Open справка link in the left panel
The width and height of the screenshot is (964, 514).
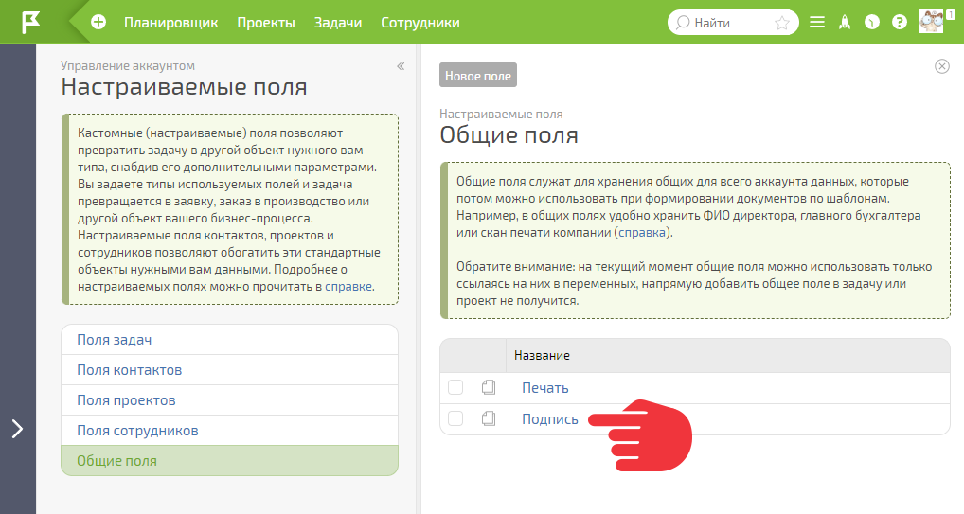pyautogui.click(x=348, y=287)
